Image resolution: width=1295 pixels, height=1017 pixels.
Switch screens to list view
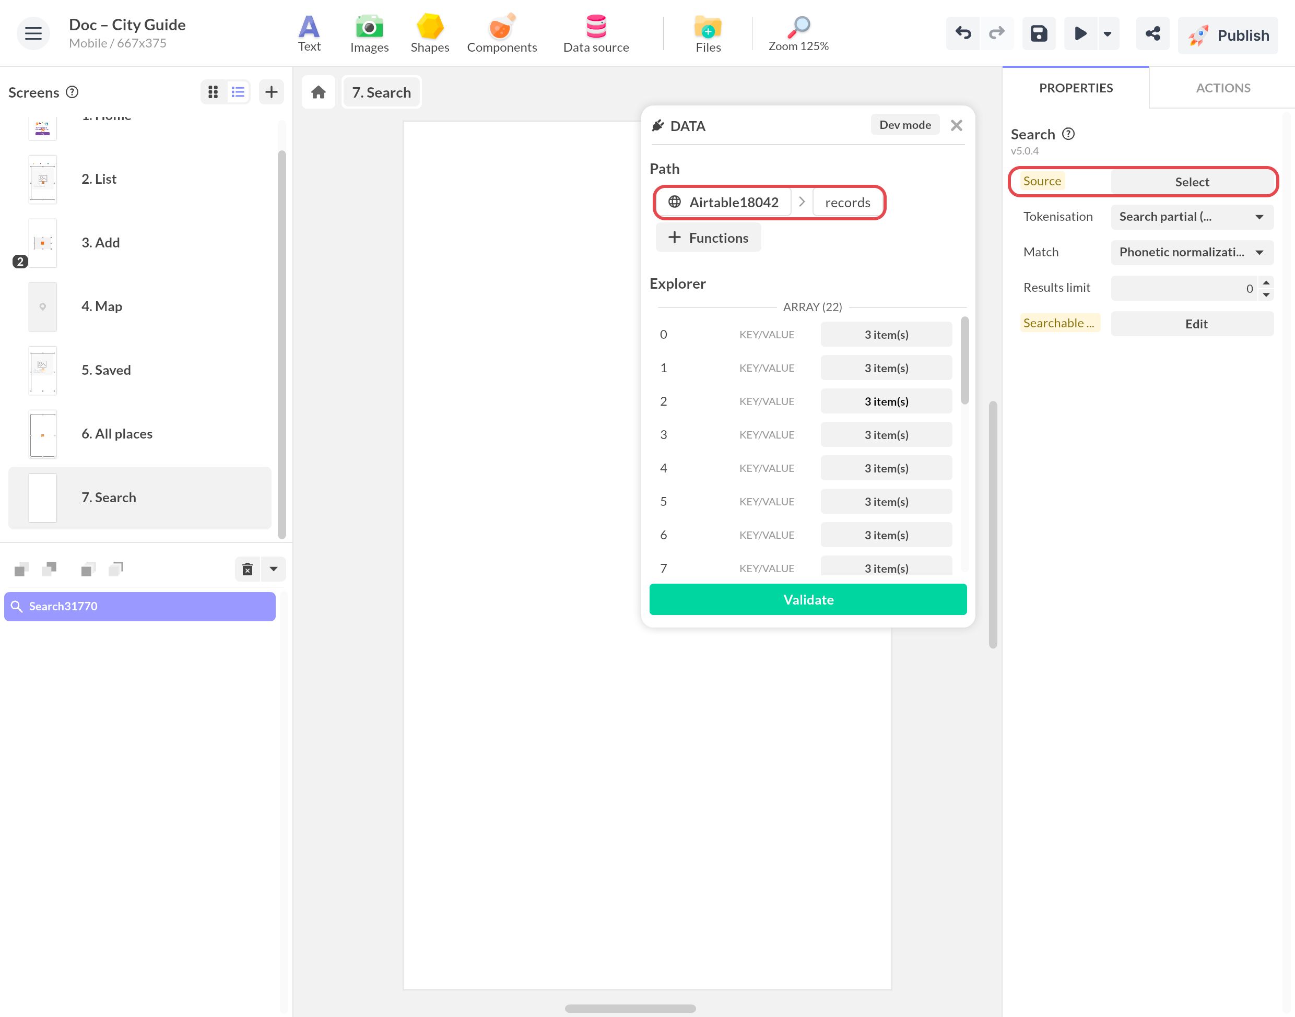(x=238, y=92)
